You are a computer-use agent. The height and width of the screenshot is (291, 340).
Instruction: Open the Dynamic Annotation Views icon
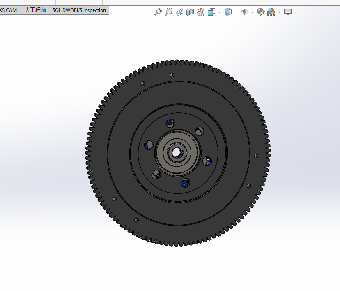pyautogui.click(x=200, y=12)
